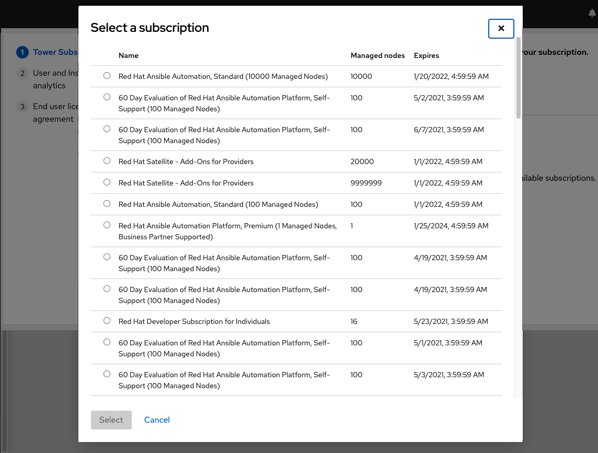Close the Select a subscription dialog
This screenshot has width=598, height=453.
pyautogui.click(x=501, y=29)
